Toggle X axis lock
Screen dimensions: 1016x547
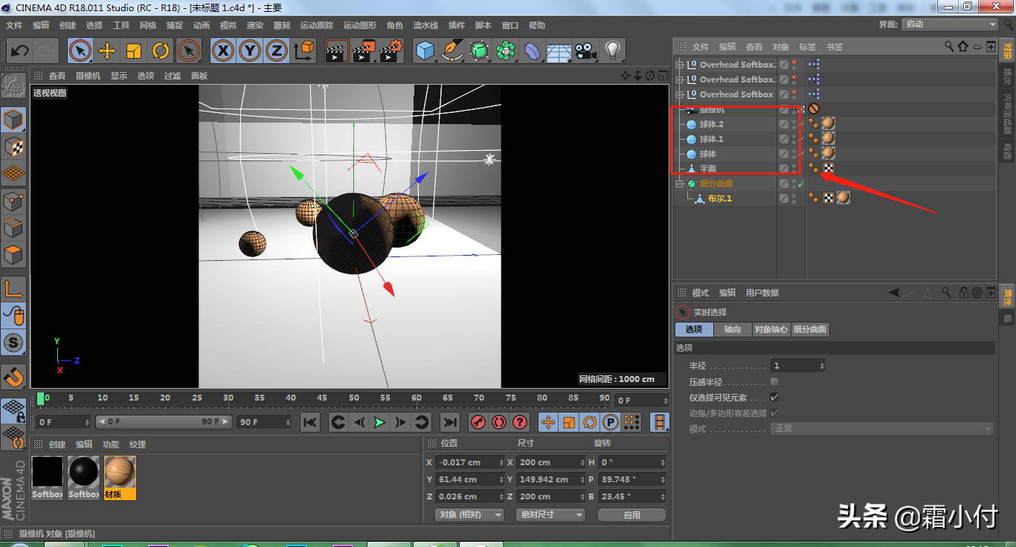pos(222,51)
